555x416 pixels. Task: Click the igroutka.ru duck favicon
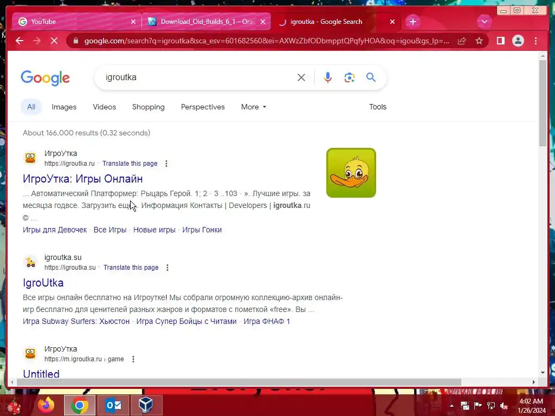[30, 158]
